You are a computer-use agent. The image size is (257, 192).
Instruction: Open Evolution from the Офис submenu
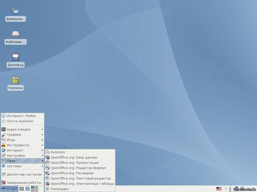pyautogui.click(x=80, y=152)
